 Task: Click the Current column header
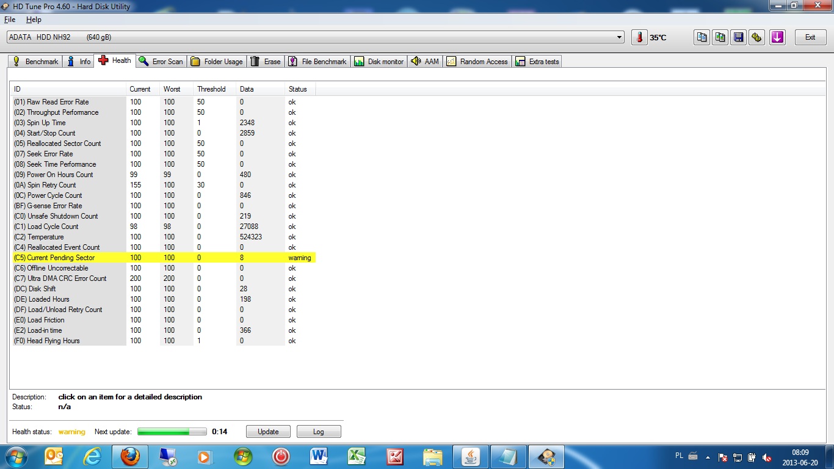143,89
